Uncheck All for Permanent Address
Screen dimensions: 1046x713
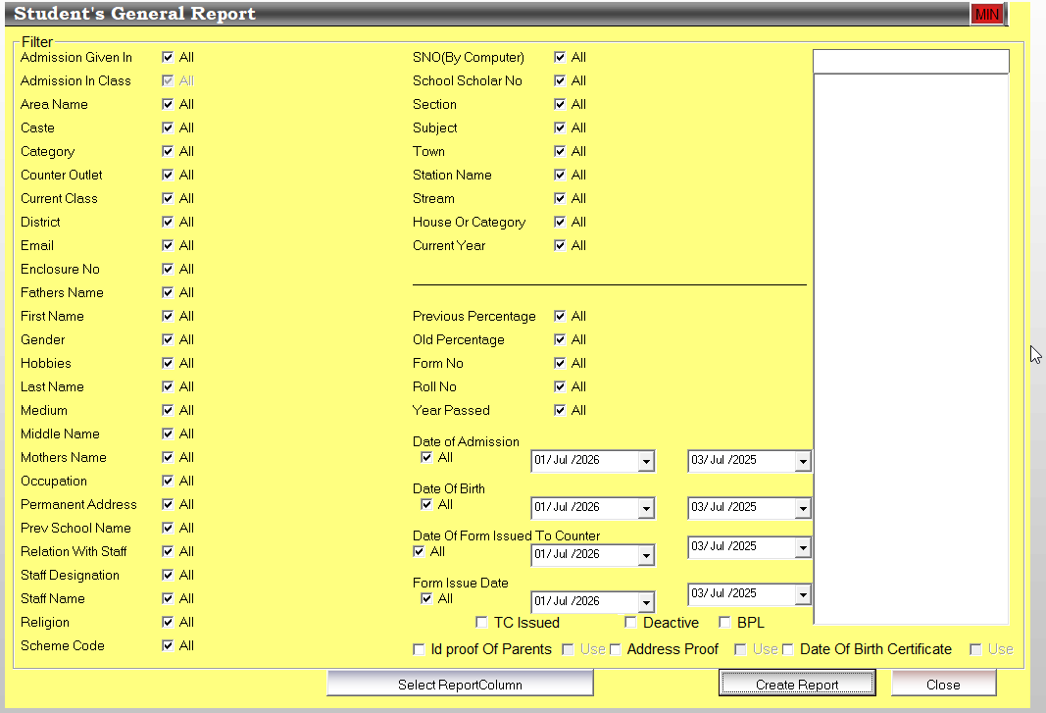168,504
